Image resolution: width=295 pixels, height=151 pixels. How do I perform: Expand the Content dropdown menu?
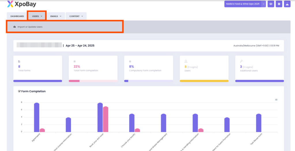tap(76, 16)
